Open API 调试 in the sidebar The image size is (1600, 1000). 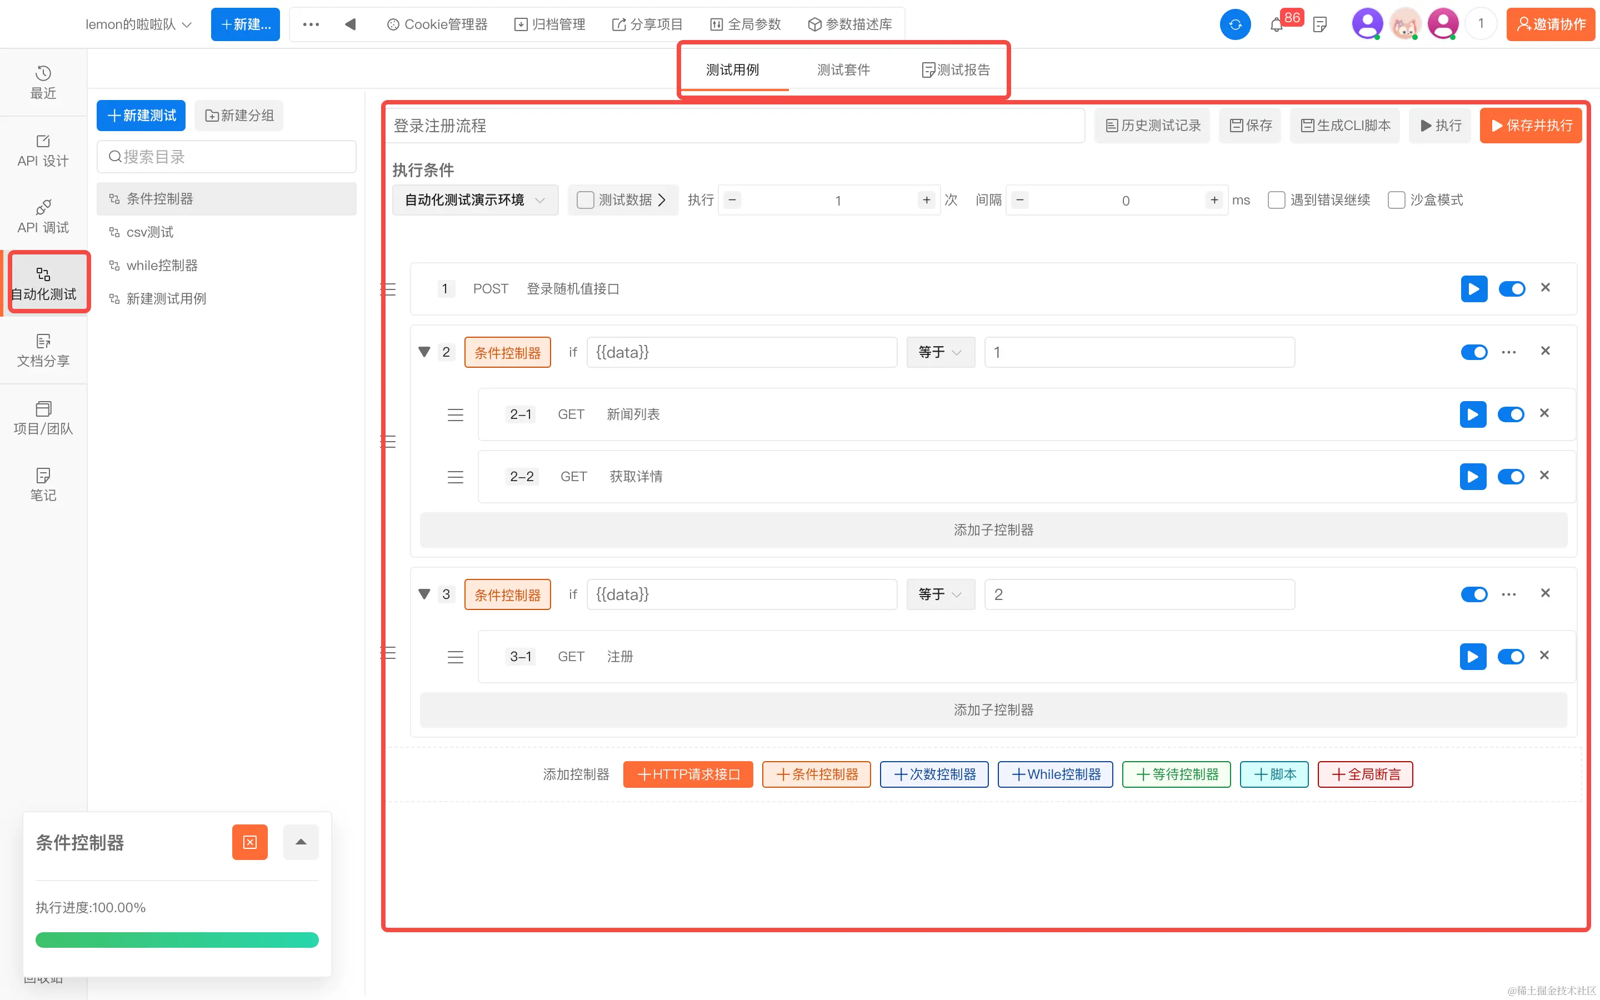click(x=43, y=216)
